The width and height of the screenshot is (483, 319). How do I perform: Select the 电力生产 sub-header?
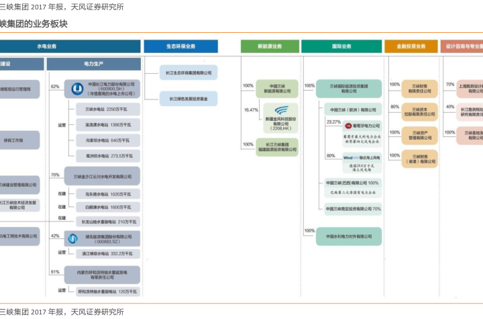tap(94, 64)
